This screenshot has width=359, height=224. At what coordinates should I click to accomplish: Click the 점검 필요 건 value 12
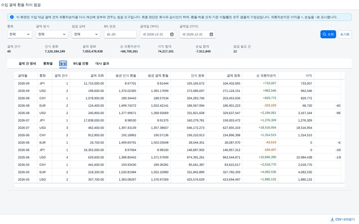(x=235, y=52)
